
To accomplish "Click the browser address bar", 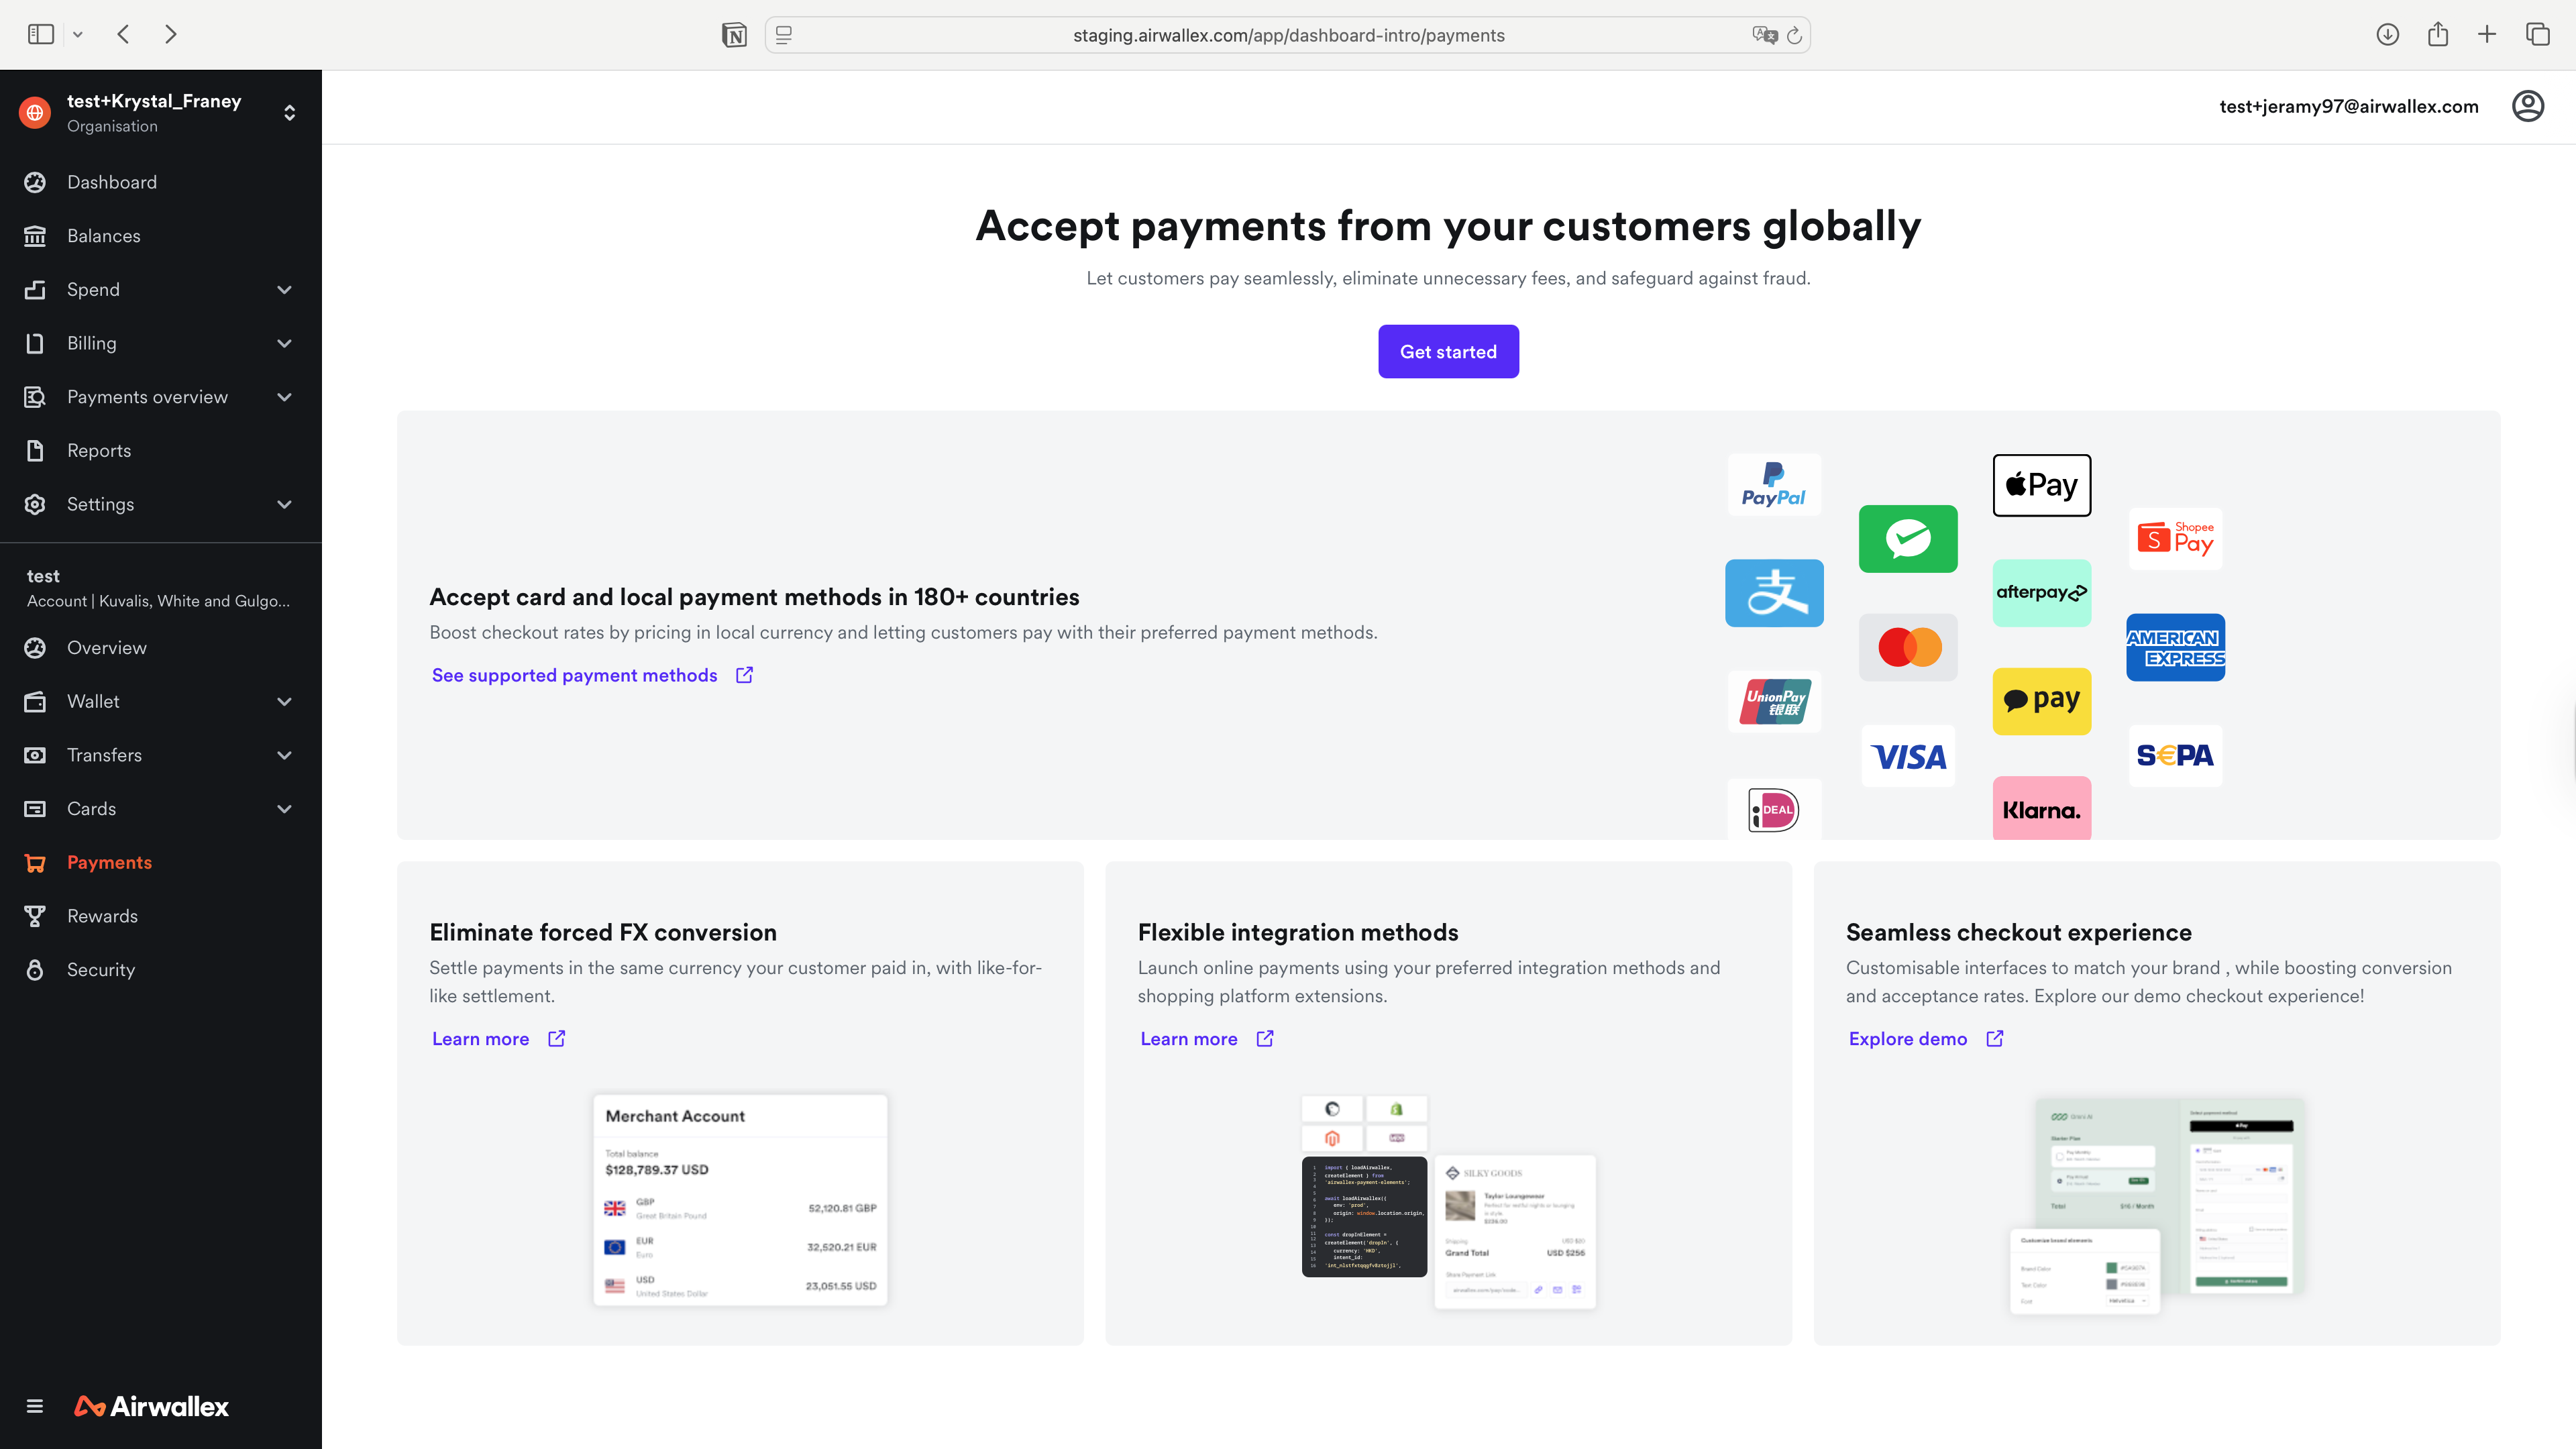I will [x=1287, y=35].
